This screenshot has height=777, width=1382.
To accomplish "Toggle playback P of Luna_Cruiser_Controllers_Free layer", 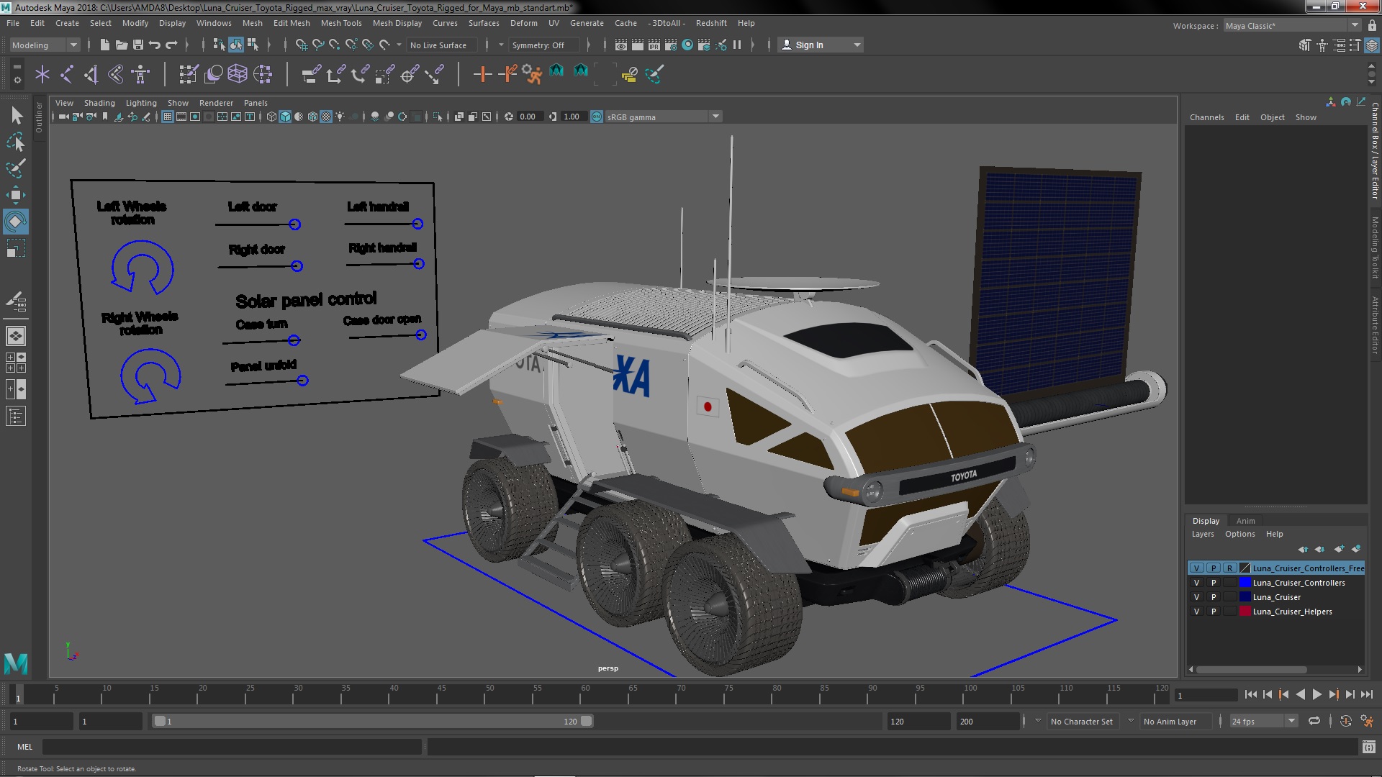I will 1214,568.
